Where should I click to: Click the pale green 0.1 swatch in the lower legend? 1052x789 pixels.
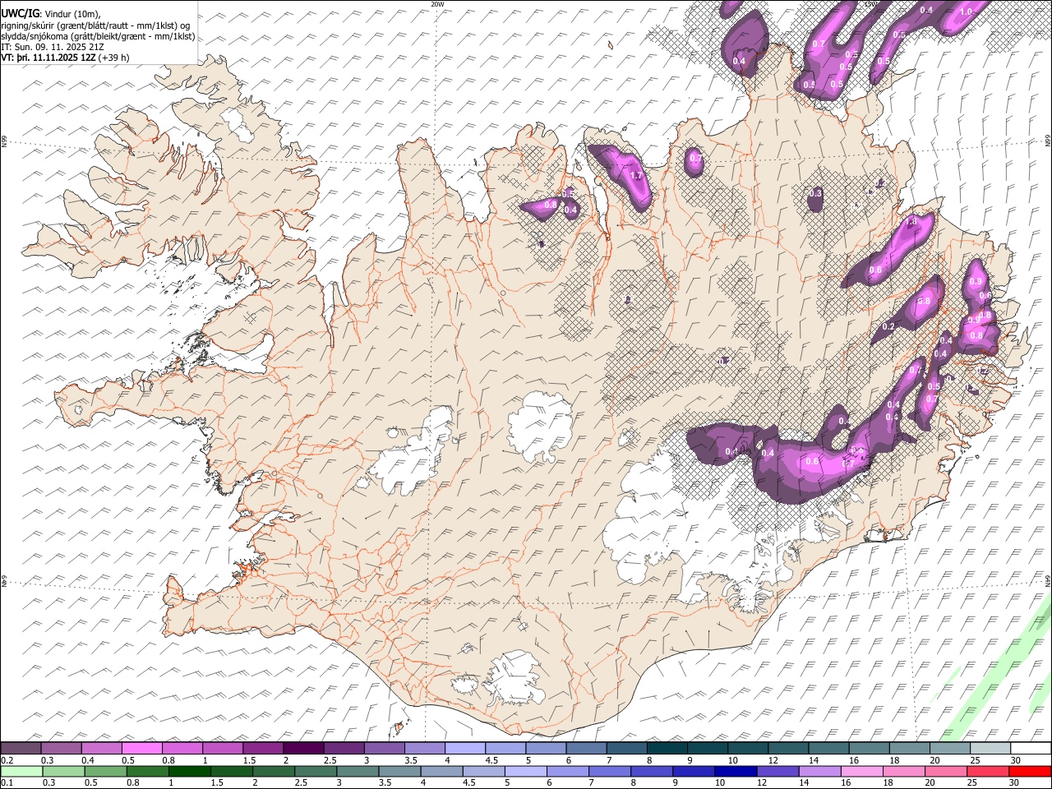[x=22, y=771]
